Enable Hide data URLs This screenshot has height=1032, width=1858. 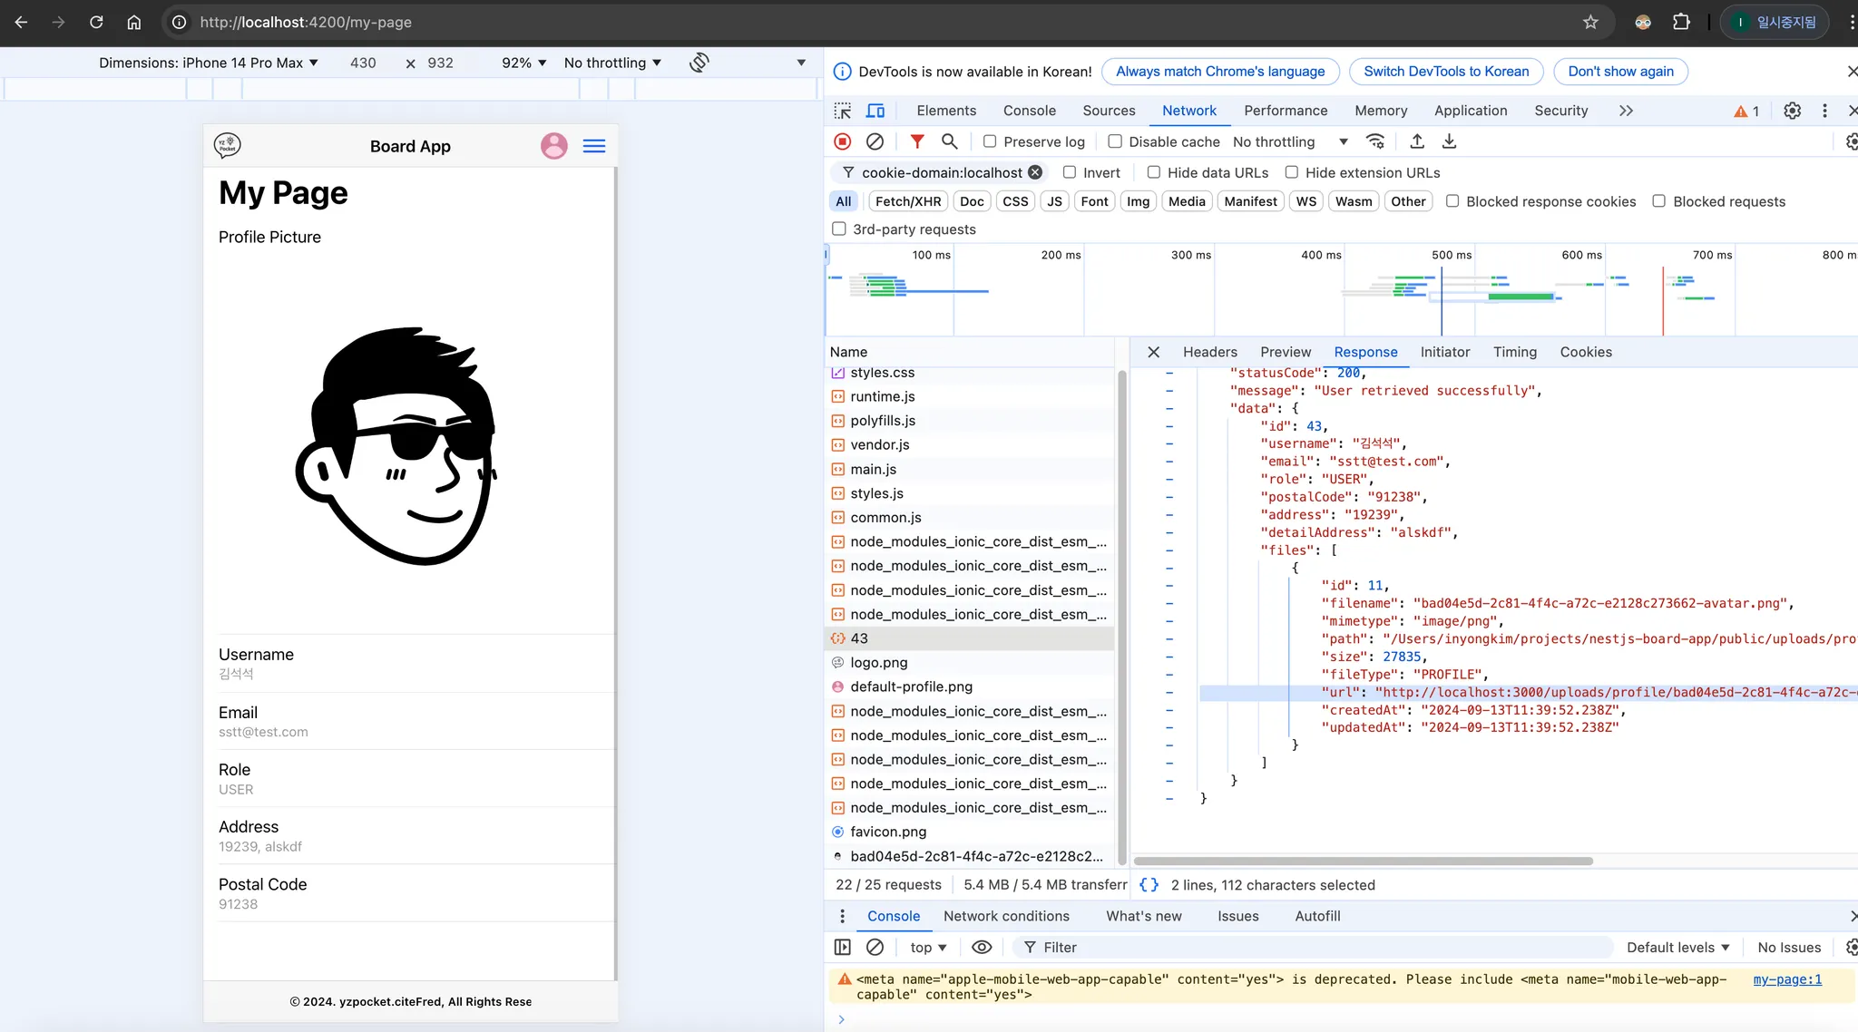coord(1154,172)
